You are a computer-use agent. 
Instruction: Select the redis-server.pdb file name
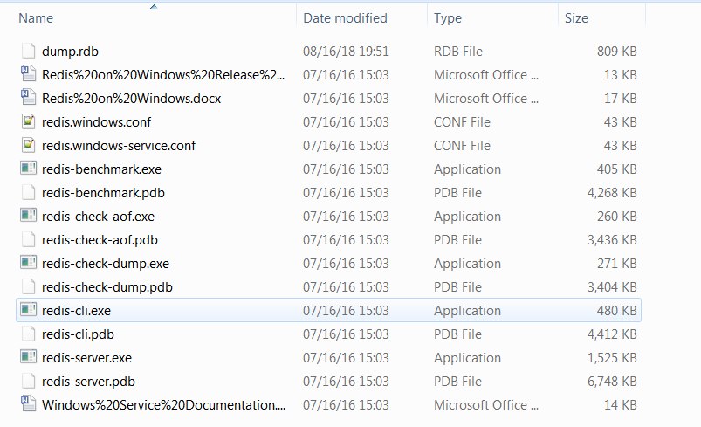[x=88, y=382]
